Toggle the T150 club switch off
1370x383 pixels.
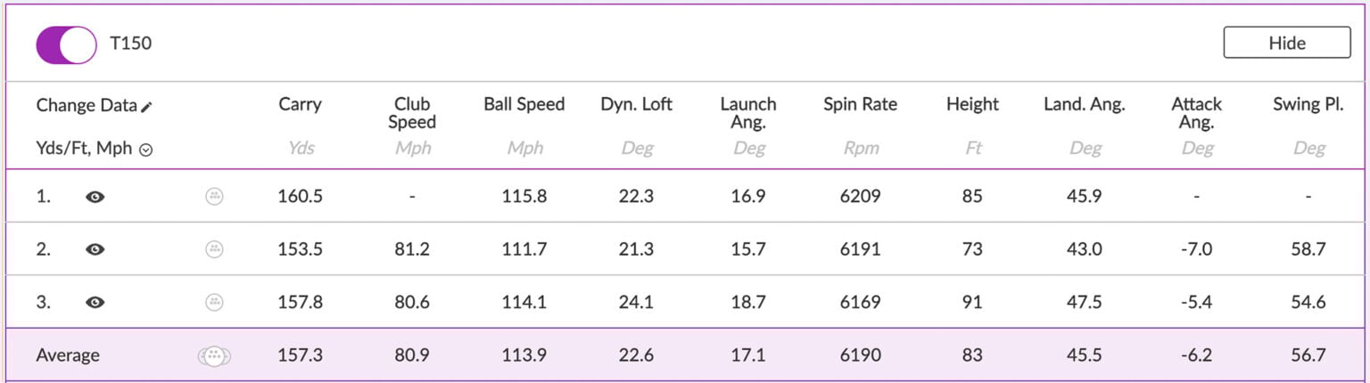point(66,44)
